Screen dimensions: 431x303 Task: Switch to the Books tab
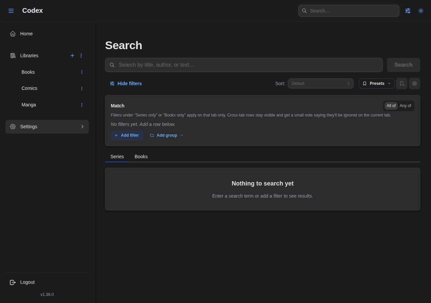coord(141,157)
